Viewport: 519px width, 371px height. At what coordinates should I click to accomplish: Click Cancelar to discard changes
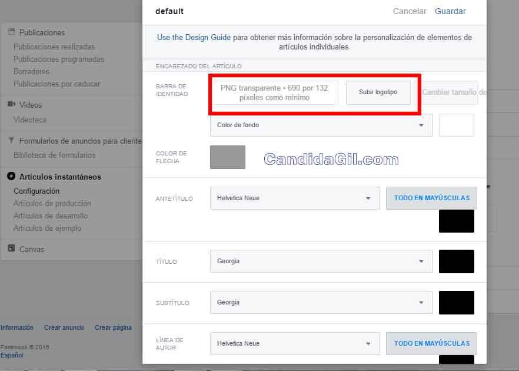410,11
